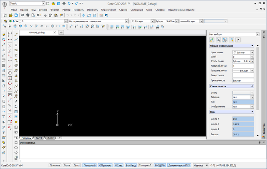Click the first icon in the Properties panel toolbar

point(212,40)
